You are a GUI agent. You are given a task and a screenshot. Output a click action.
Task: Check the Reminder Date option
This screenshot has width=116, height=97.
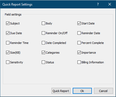(x=79, y=33)
